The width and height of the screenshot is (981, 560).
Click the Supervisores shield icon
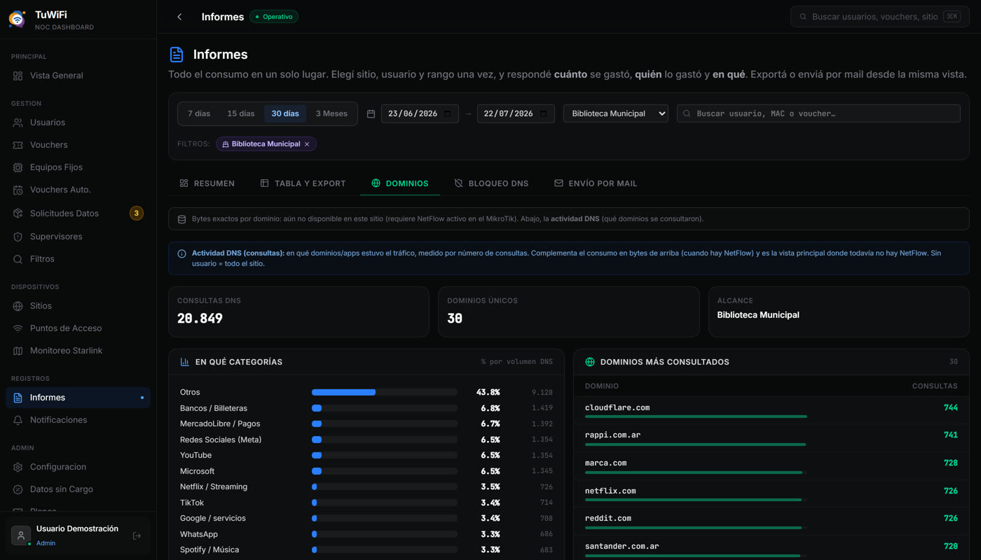pos(18,237)
